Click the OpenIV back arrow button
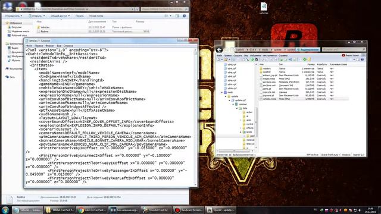The height and width of the screenshot is (214, 381). tap(220, 50)
